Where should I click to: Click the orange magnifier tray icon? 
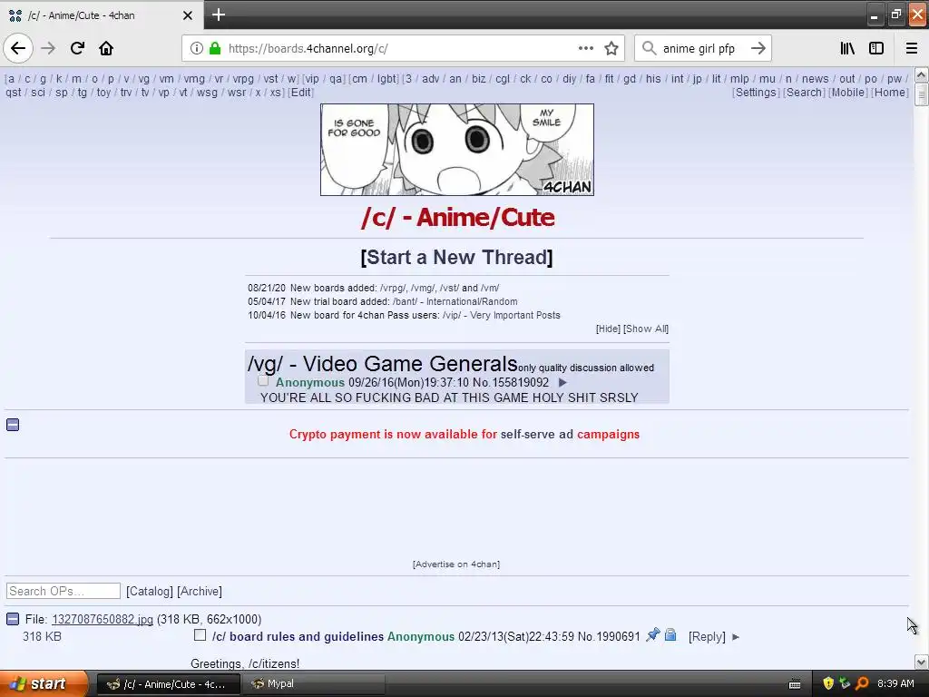click(862, 683)
